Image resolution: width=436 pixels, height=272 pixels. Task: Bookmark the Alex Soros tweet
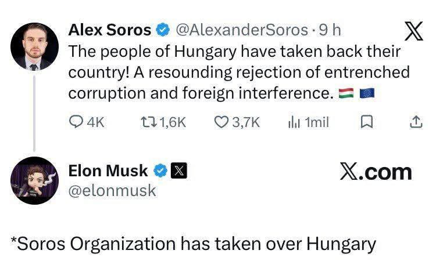(x=367, y=122)
